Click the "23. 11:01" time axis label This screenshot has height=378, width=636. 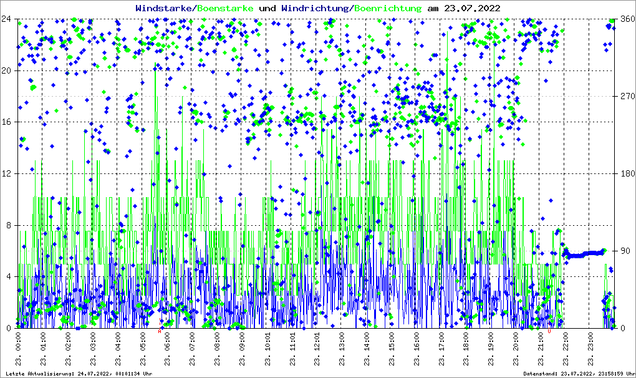click(x=292, y=349)
